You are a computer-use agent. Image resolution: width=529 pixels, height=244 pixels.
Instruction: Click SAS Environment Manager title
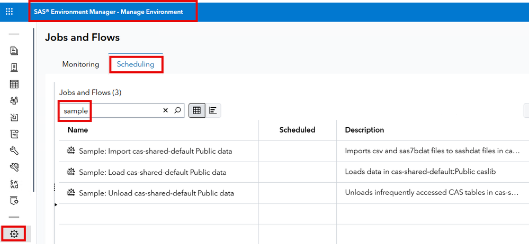[109, 12]
